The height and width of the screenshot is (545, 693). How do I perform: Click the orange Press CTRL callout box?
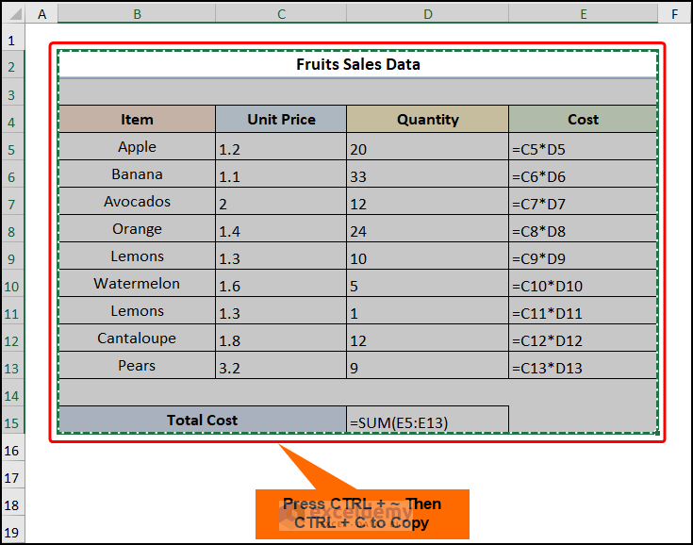pyautogui.click(x=361, y=514)
